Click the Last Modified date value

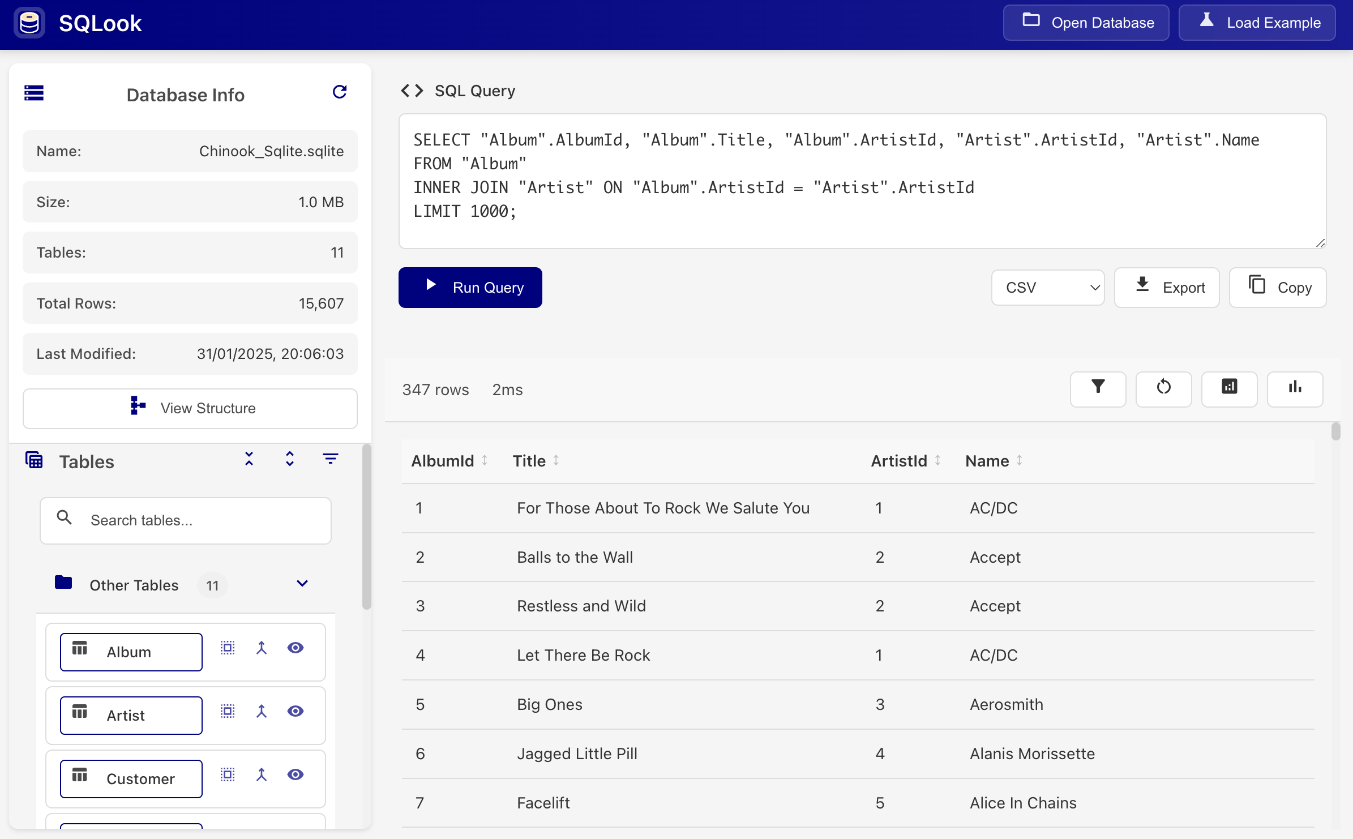[270, 354]
